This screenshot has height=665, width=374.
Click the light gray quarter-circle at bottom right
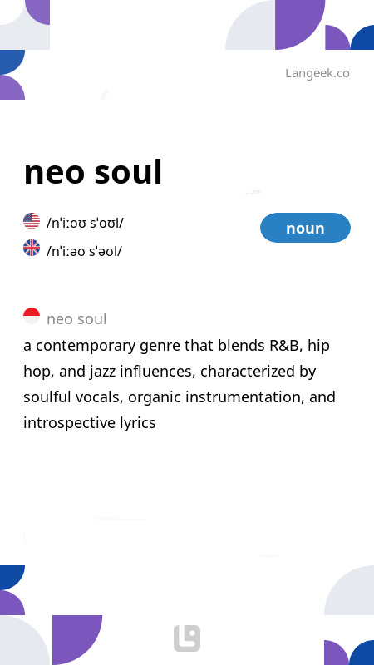click(349, 590)
